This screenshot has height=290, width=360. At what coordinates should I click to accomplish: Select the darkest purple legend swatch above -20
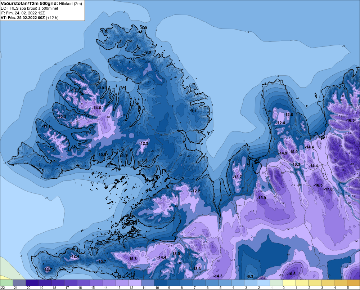pyautogui.click(x=32, y=282)
